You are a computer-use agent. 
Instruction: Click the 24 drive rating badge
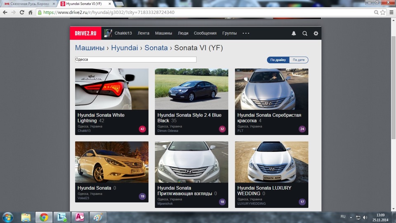302,129
